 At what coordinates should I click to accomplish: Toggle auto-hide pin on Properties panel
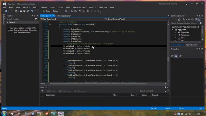point(200,49)
